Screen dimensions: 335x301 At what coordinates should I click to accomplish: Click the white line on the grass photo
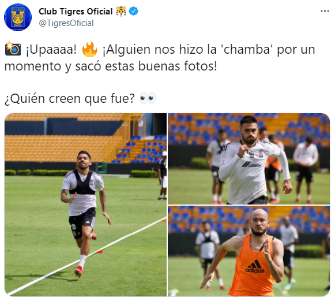tap(85, 257)
